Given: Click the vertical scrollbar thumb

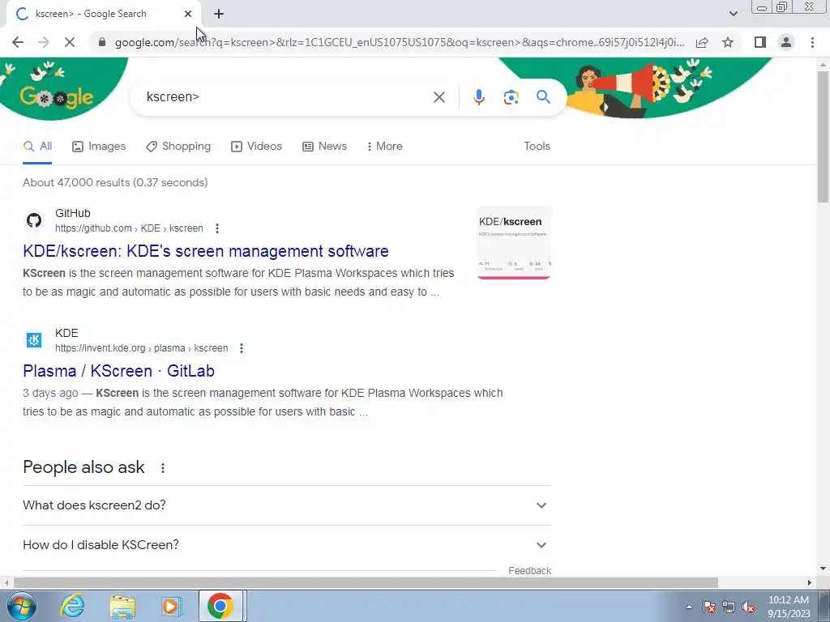Looking at the screenshot, I should click(823, 136).
